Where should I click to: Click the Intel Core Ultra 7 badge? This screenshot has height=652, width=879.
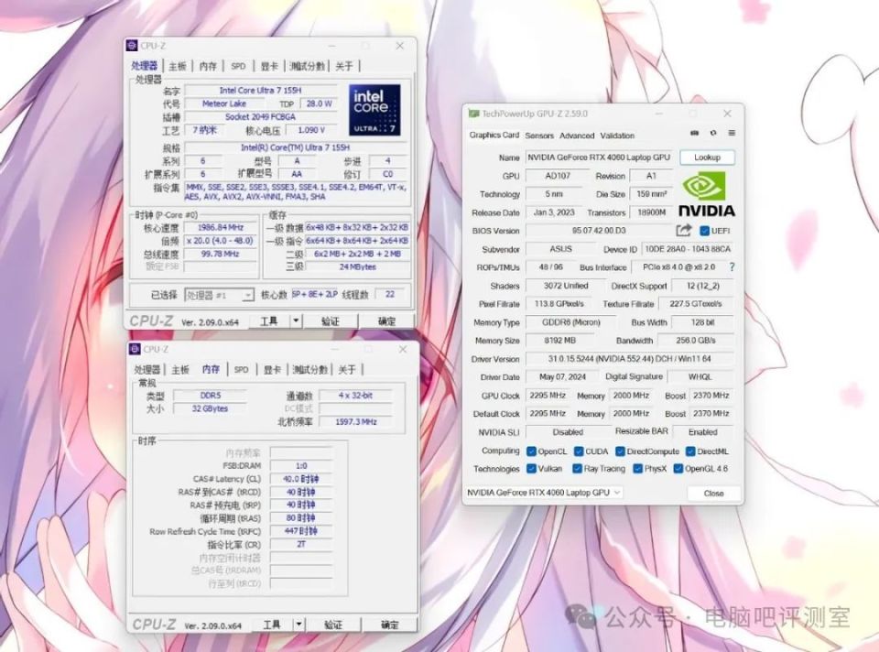point(374,111)
